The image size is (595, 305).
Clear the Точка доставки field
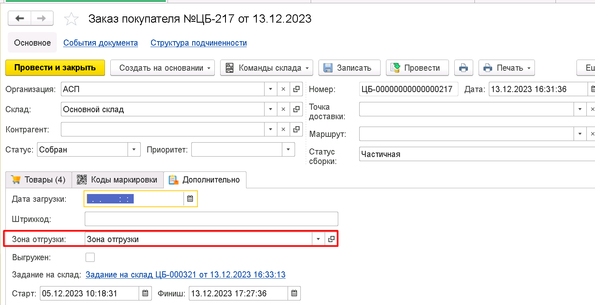592,109
